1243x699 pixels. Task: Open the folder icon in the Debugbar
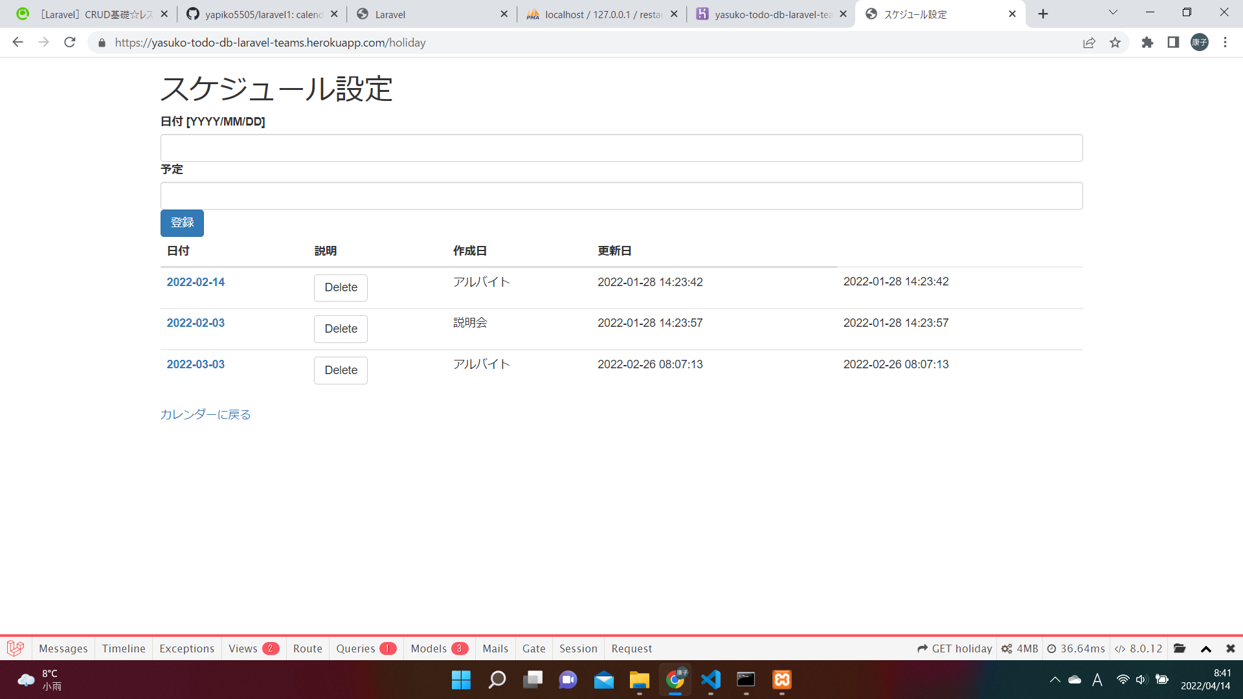[x=1180, y=648]
